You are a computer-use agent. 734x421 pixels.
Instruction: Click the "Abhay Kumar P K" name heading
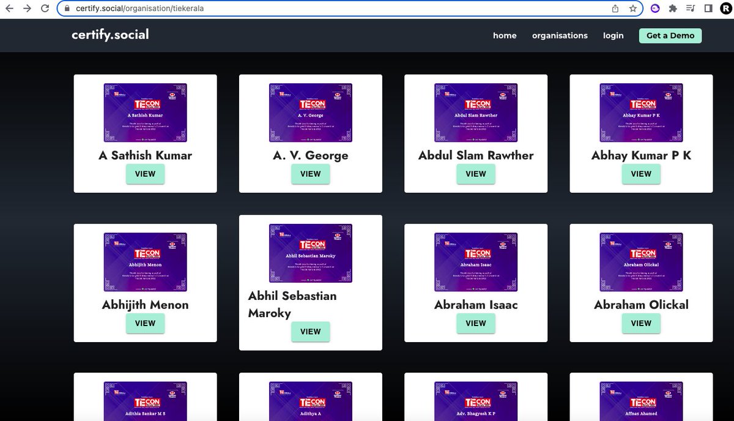click(x=641, y=155)
